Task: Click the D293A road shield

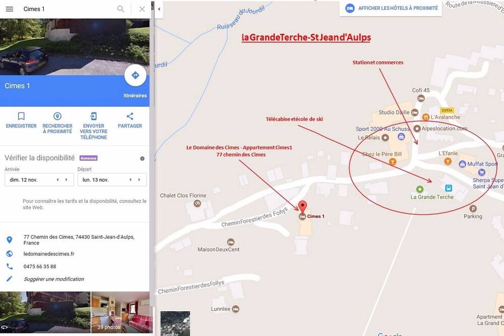Action: [447, 110]
